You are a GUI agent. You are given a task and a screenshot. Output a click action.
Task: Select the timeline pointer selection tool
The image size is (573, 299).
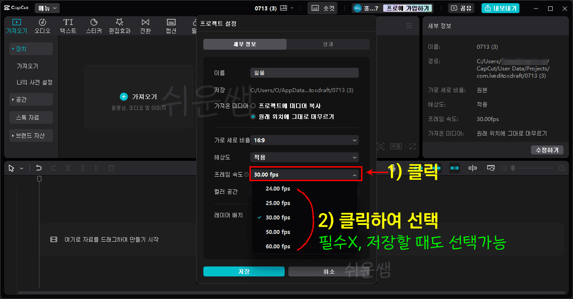pos(12,168)
